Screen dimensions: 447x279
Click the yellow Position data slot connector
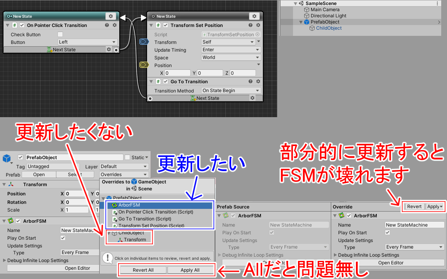pos(144,65)
